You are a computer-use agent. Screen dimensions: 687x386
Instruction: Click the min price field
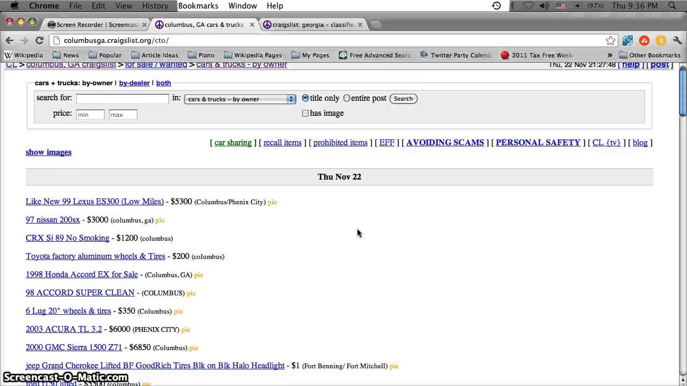point(90,114)
